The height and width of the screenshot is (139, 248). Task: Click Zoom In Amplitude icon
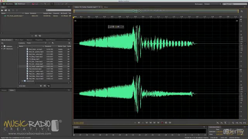click(x=218, y=123)
